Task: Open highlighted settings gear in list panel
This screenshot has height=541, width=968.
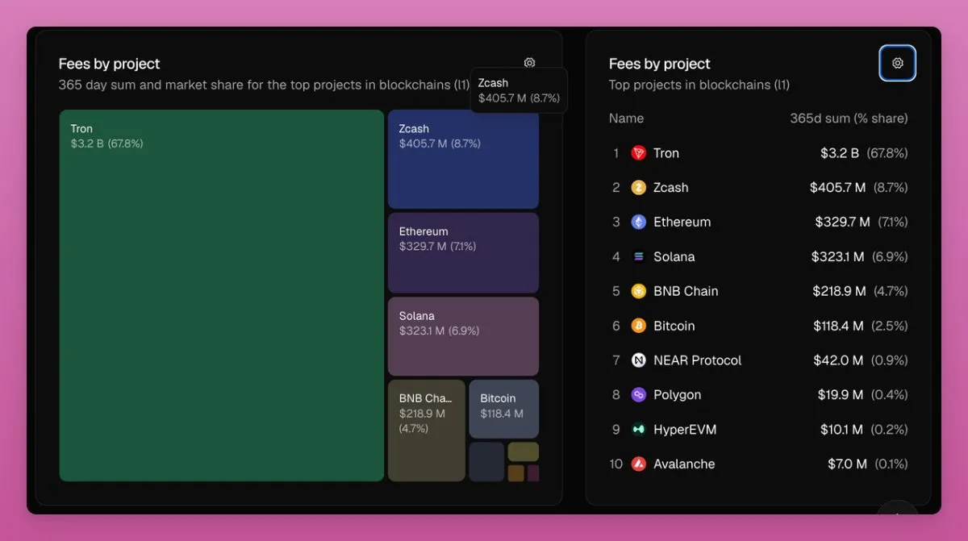Action: click(x=897, y=63)
